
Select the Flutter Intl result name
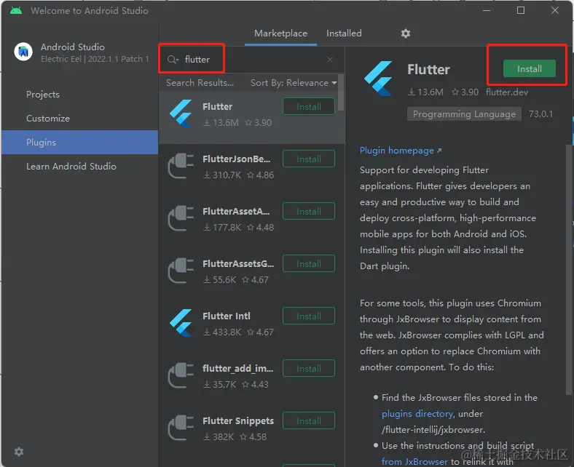[x=227, y=316]
